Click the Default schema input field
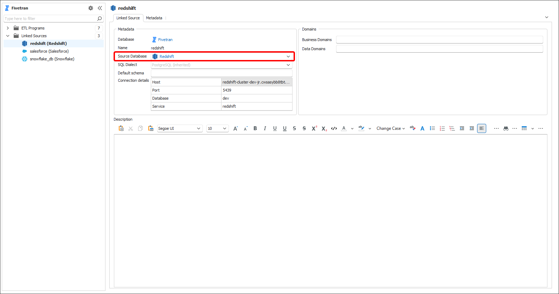Screen dimensions: 559x294 (221, 73)
